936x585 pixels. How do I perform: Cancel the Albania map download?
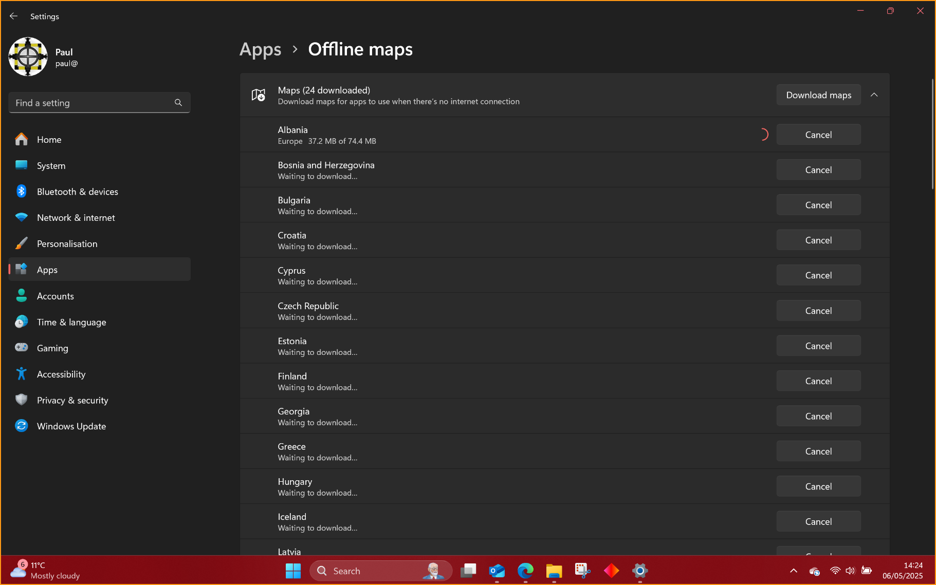point(818,135)
